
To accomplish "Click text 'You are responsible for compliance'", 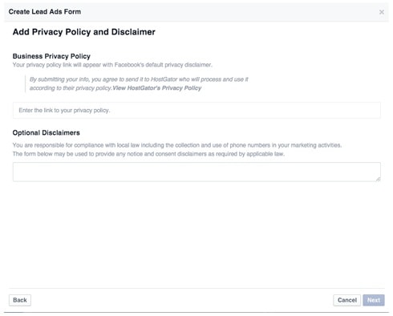I will tap(58, 145).
